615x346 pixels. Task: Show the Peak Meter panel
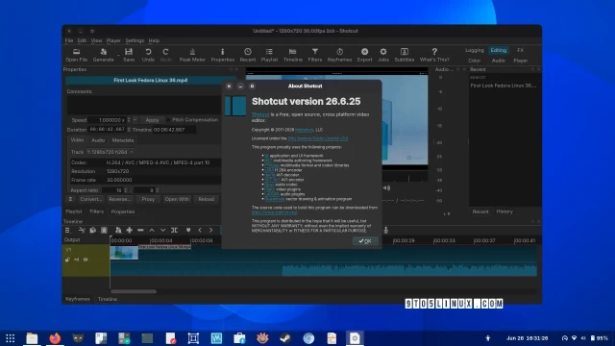(x=192, y=55)
